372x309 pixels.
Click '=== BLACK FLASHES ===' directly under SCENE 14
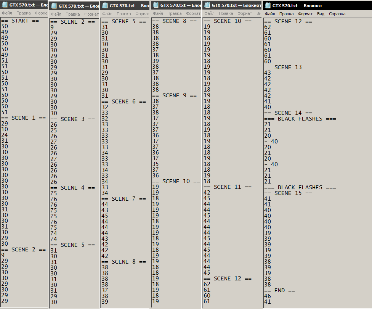pos(300,119)
